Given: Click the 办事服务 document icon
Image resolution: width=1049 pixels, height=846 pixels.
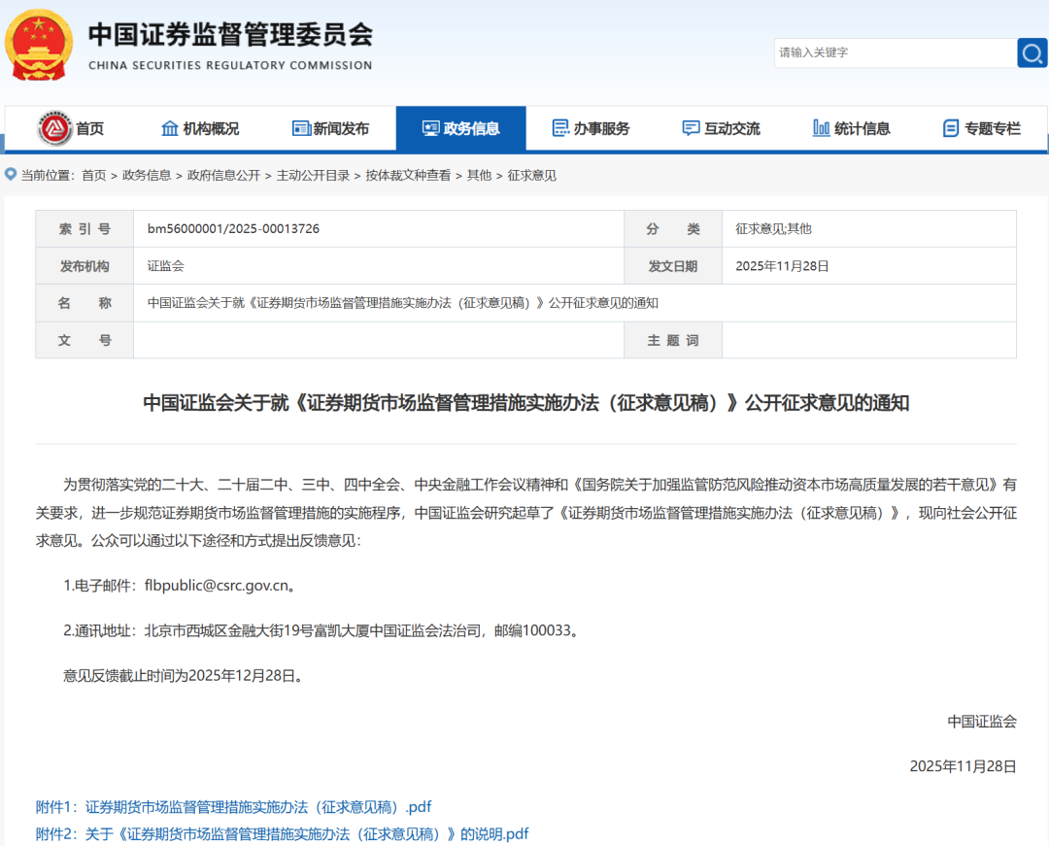Looking at the screenshot, I should [560, 128].
